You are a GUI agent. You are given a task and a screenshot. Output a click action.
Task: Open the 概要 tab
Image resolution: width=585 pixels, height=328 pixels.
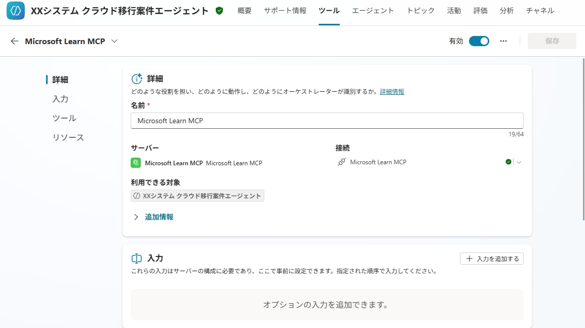(244, 11)
